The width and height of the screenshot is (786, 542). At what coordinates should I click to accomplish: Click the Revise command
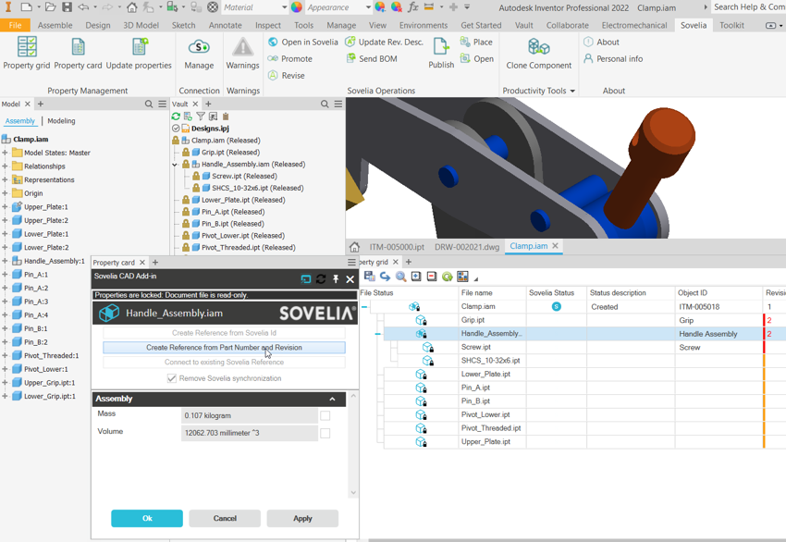[287, 75]
